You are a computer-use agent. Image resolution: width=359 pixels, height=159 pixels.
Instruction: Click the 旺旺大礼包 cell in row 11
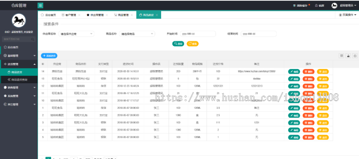81,93
